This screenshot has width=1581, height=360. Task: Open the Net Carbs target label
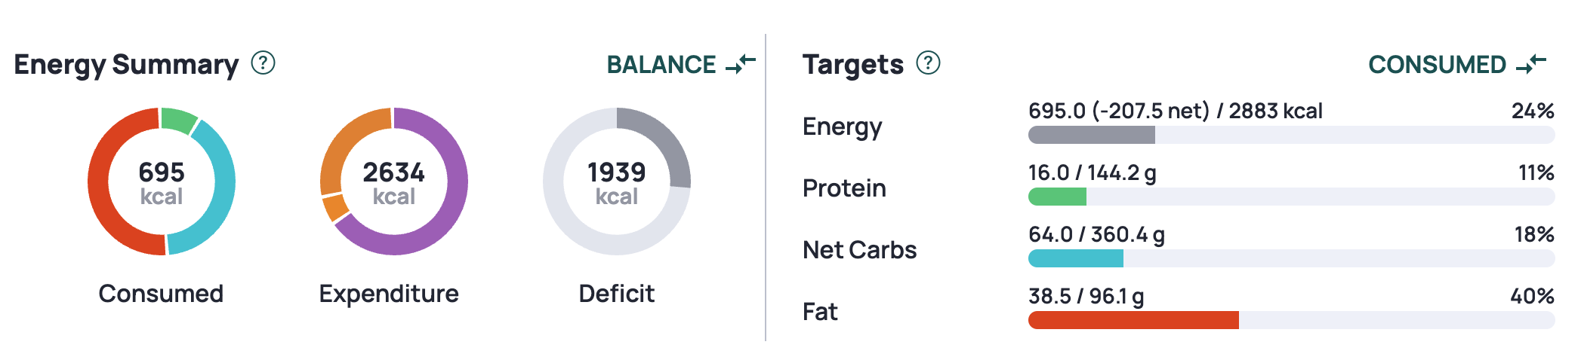click(859, 250)
